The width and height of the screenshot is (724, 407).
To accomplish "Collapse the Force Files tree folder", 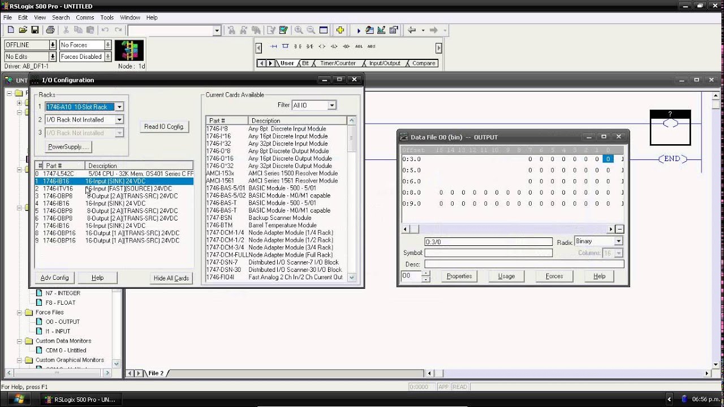I will click(19, 312).
